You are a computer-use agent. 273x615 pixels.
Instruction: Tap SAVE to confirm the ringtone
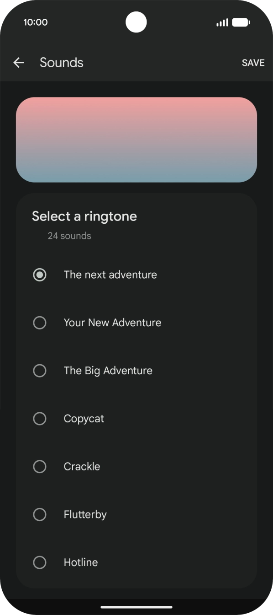coord(253,63)
